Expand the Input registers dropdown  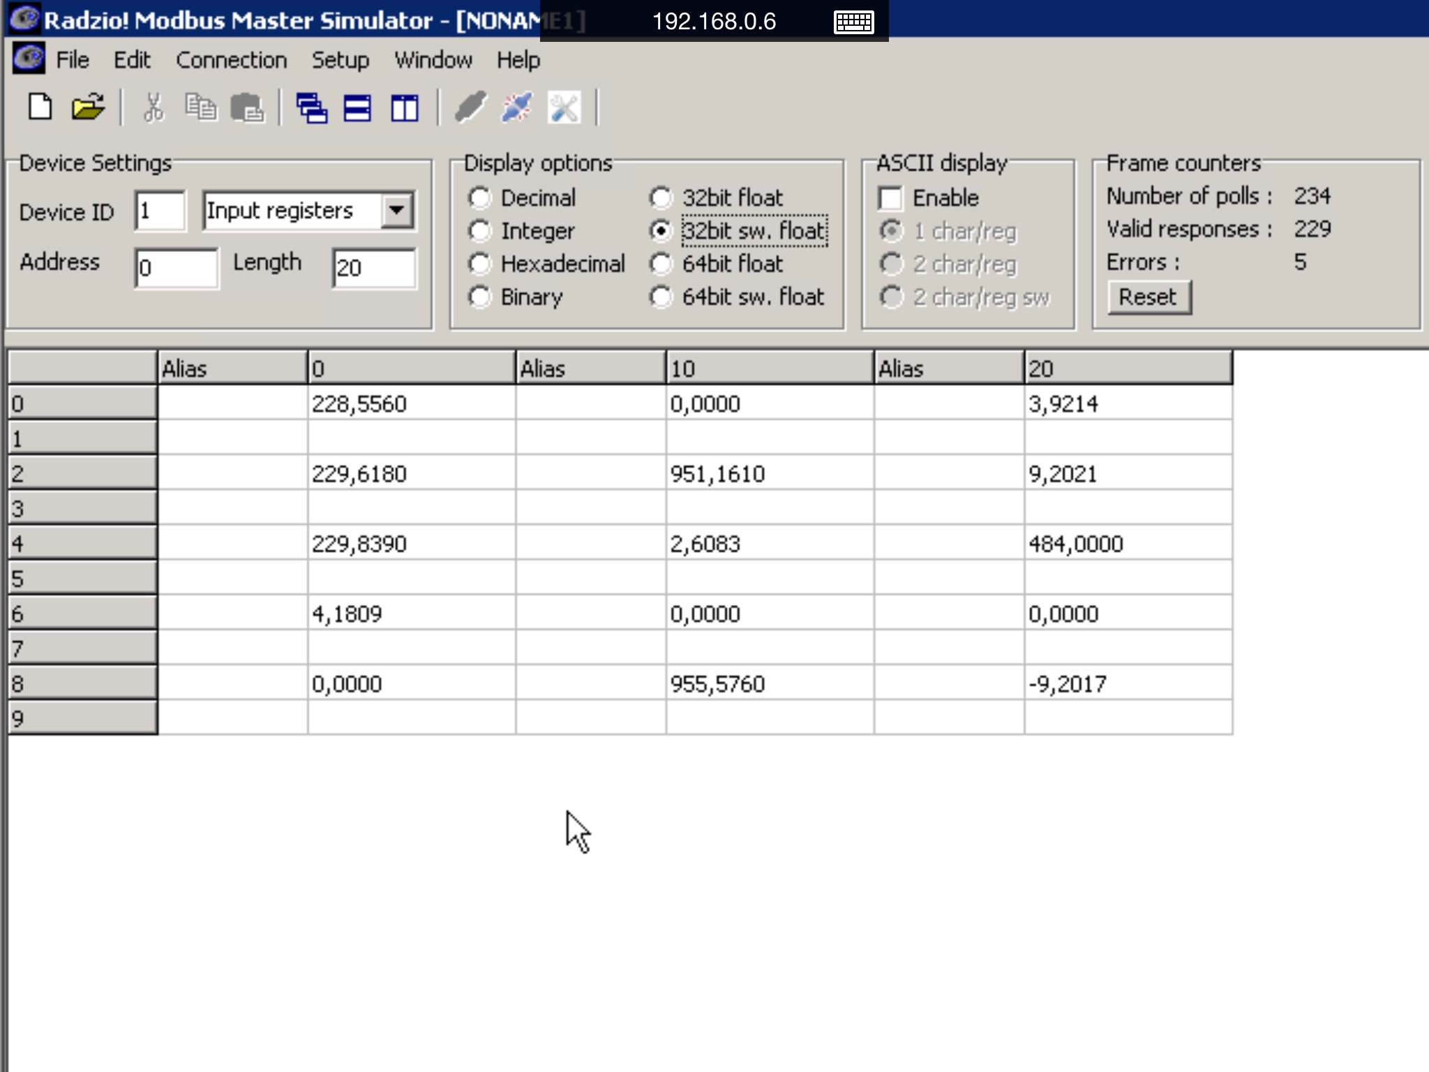click(397, 210)
